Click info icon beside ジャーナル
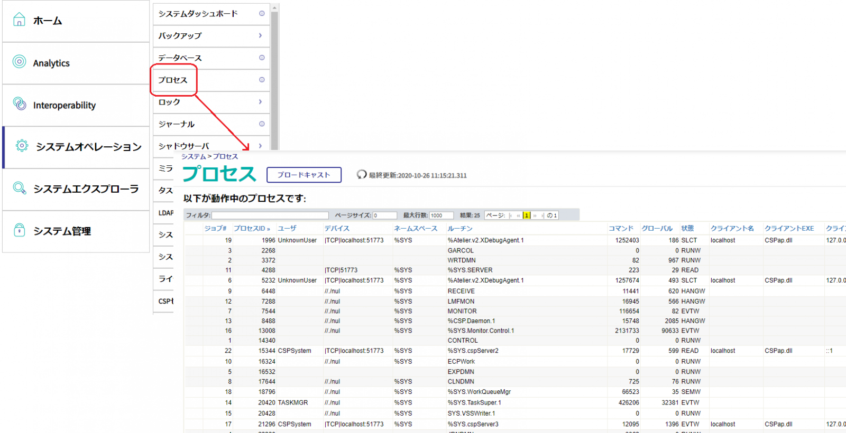Viewport: 846px width, 433px height. (262, 124)
